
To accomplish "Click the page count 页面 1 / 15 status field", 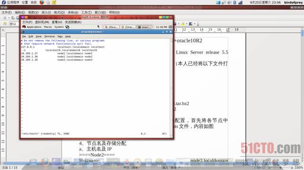I will [x=9, y=168].
